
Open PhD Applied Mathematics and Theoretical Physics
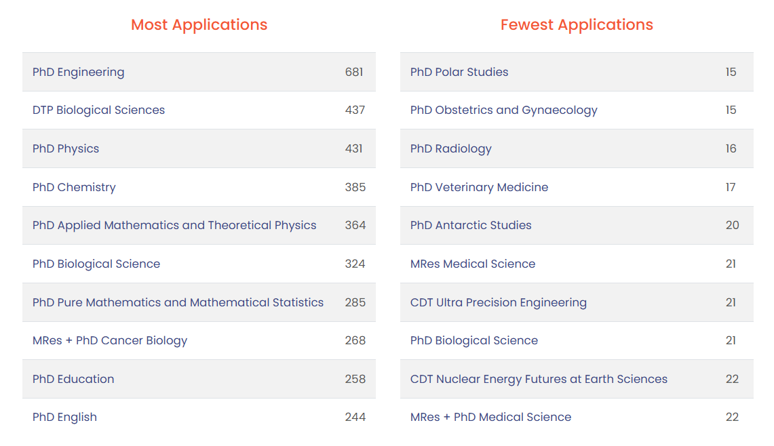click(x=199, y=226)
